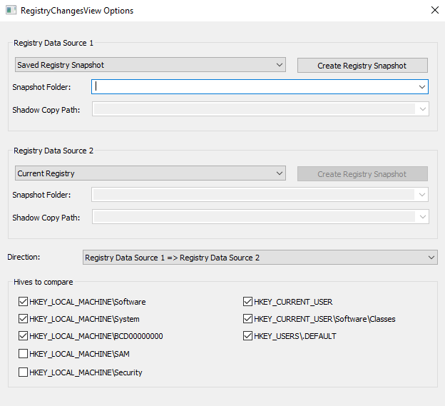The width and height of the screenshot is (445, 406).
Task: Click the Direction: label
Action: pyautogui.click(x=24, y=257)
